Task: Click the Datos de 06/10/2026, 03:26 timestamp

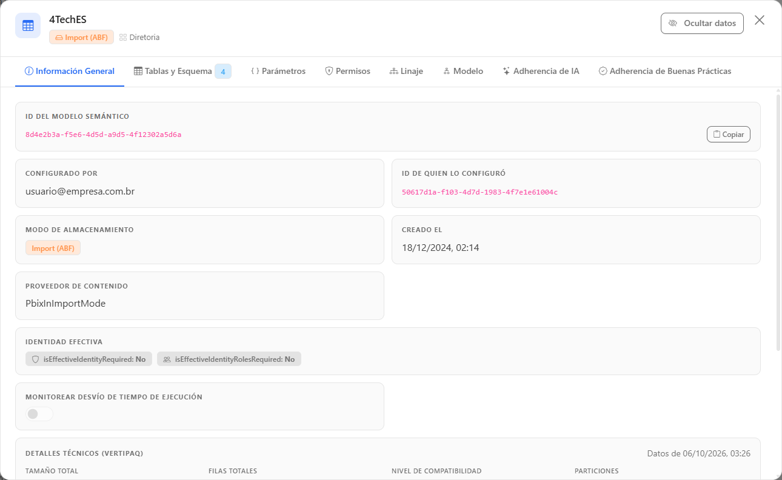Action: [x=699, y=454]
